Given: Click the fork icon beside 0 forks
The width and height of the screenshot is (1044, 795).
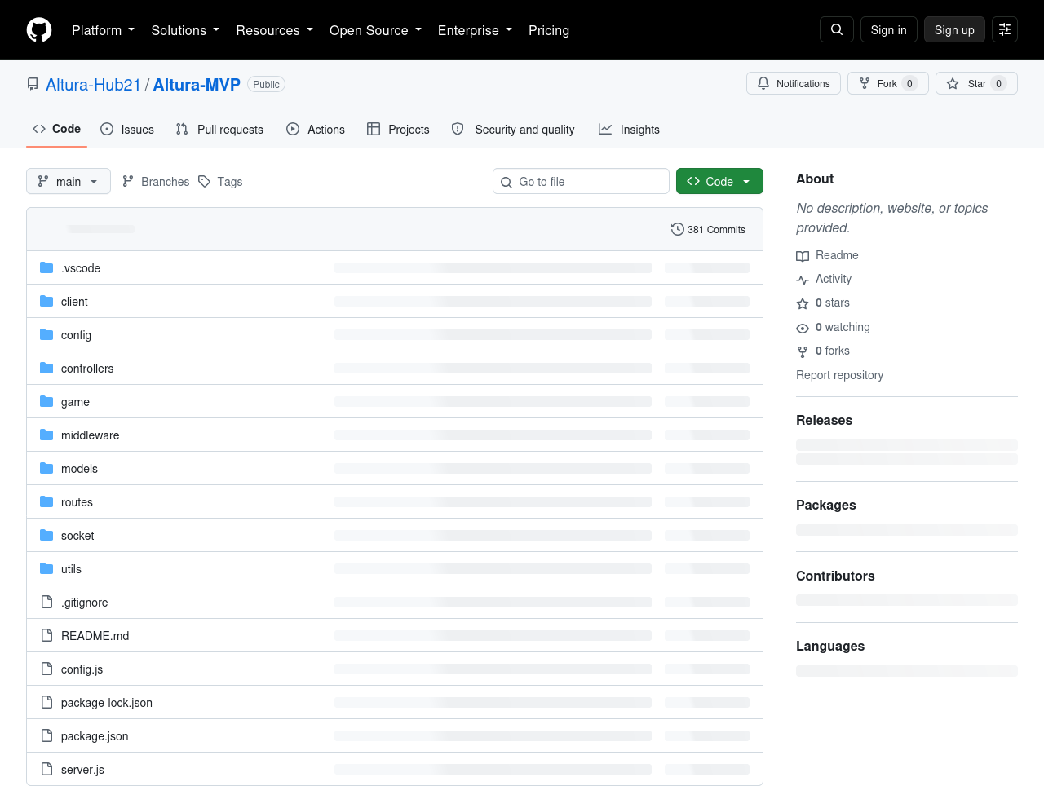Looking at the screenshot, I should click(x=803, y=351).
